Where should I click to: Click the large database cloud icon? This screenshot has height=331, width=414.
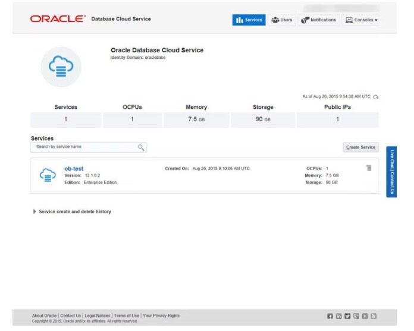[61, 67]
